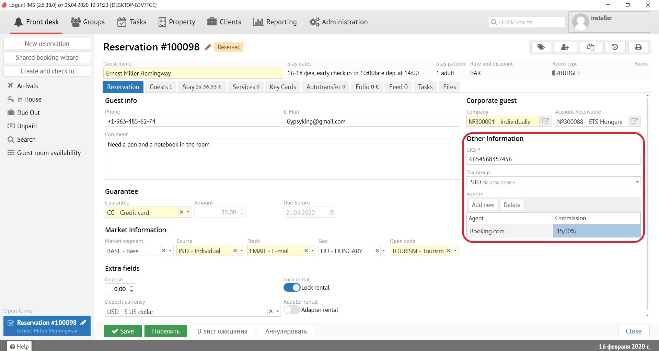Open Account Receivable external link icon
The image size is (659, 351).
634,121
